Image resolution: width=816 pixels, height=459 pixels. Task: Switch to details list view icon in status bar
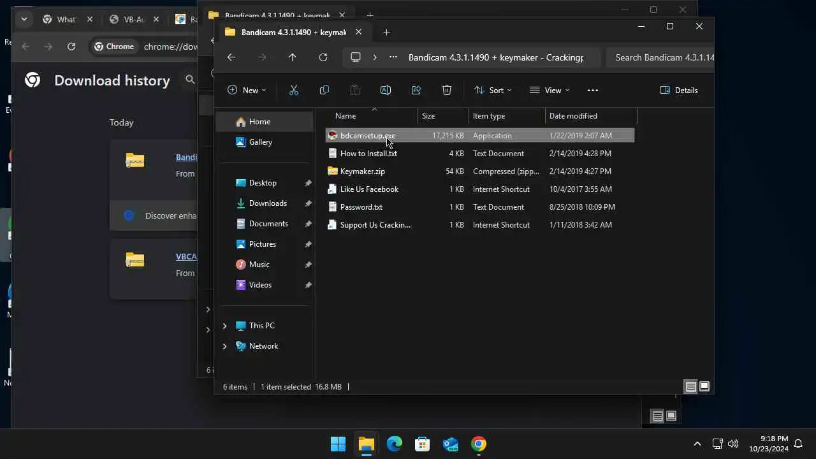(x=690, y=387)
